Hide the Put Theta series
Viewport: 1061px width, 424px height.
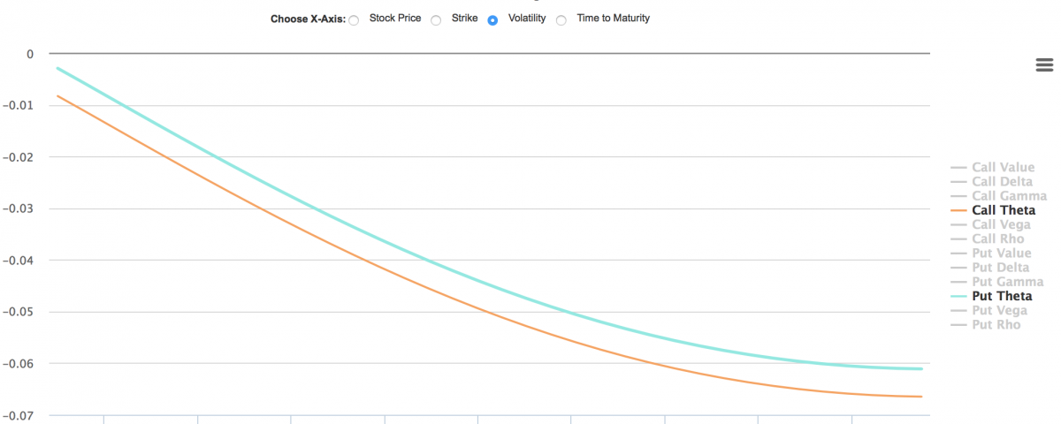point(1002,296)
